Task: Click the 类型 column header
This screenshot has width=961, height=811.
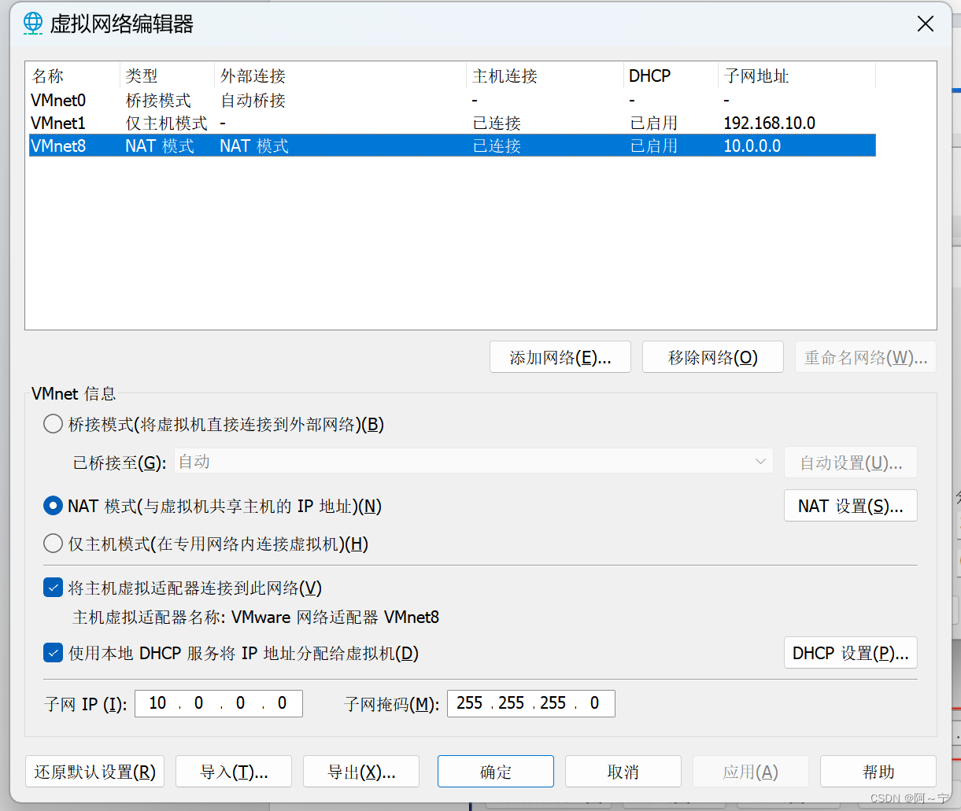Action: tap(167, 76)
